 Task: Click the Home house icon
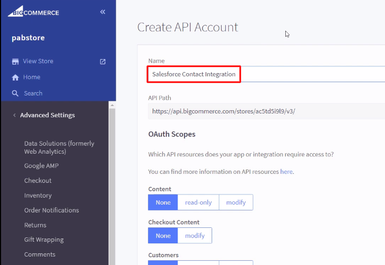[15, 77]
